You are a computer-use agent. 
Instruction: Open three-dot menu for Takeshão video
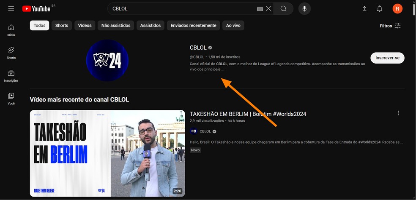coord(398,113)
